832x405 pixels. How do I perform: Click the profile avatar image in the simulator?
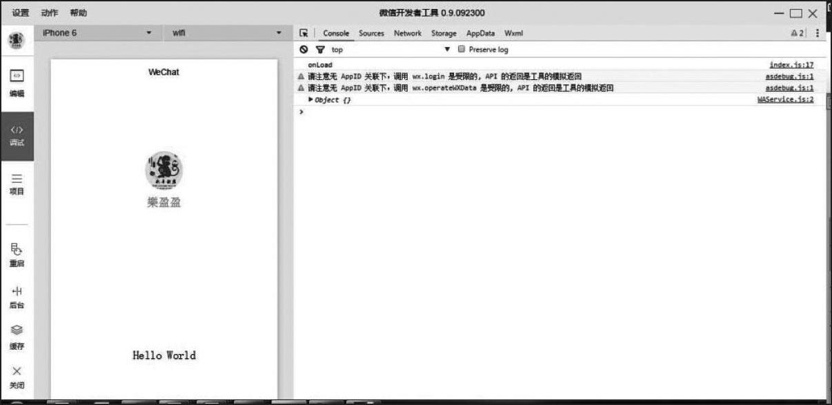(164, 170)
